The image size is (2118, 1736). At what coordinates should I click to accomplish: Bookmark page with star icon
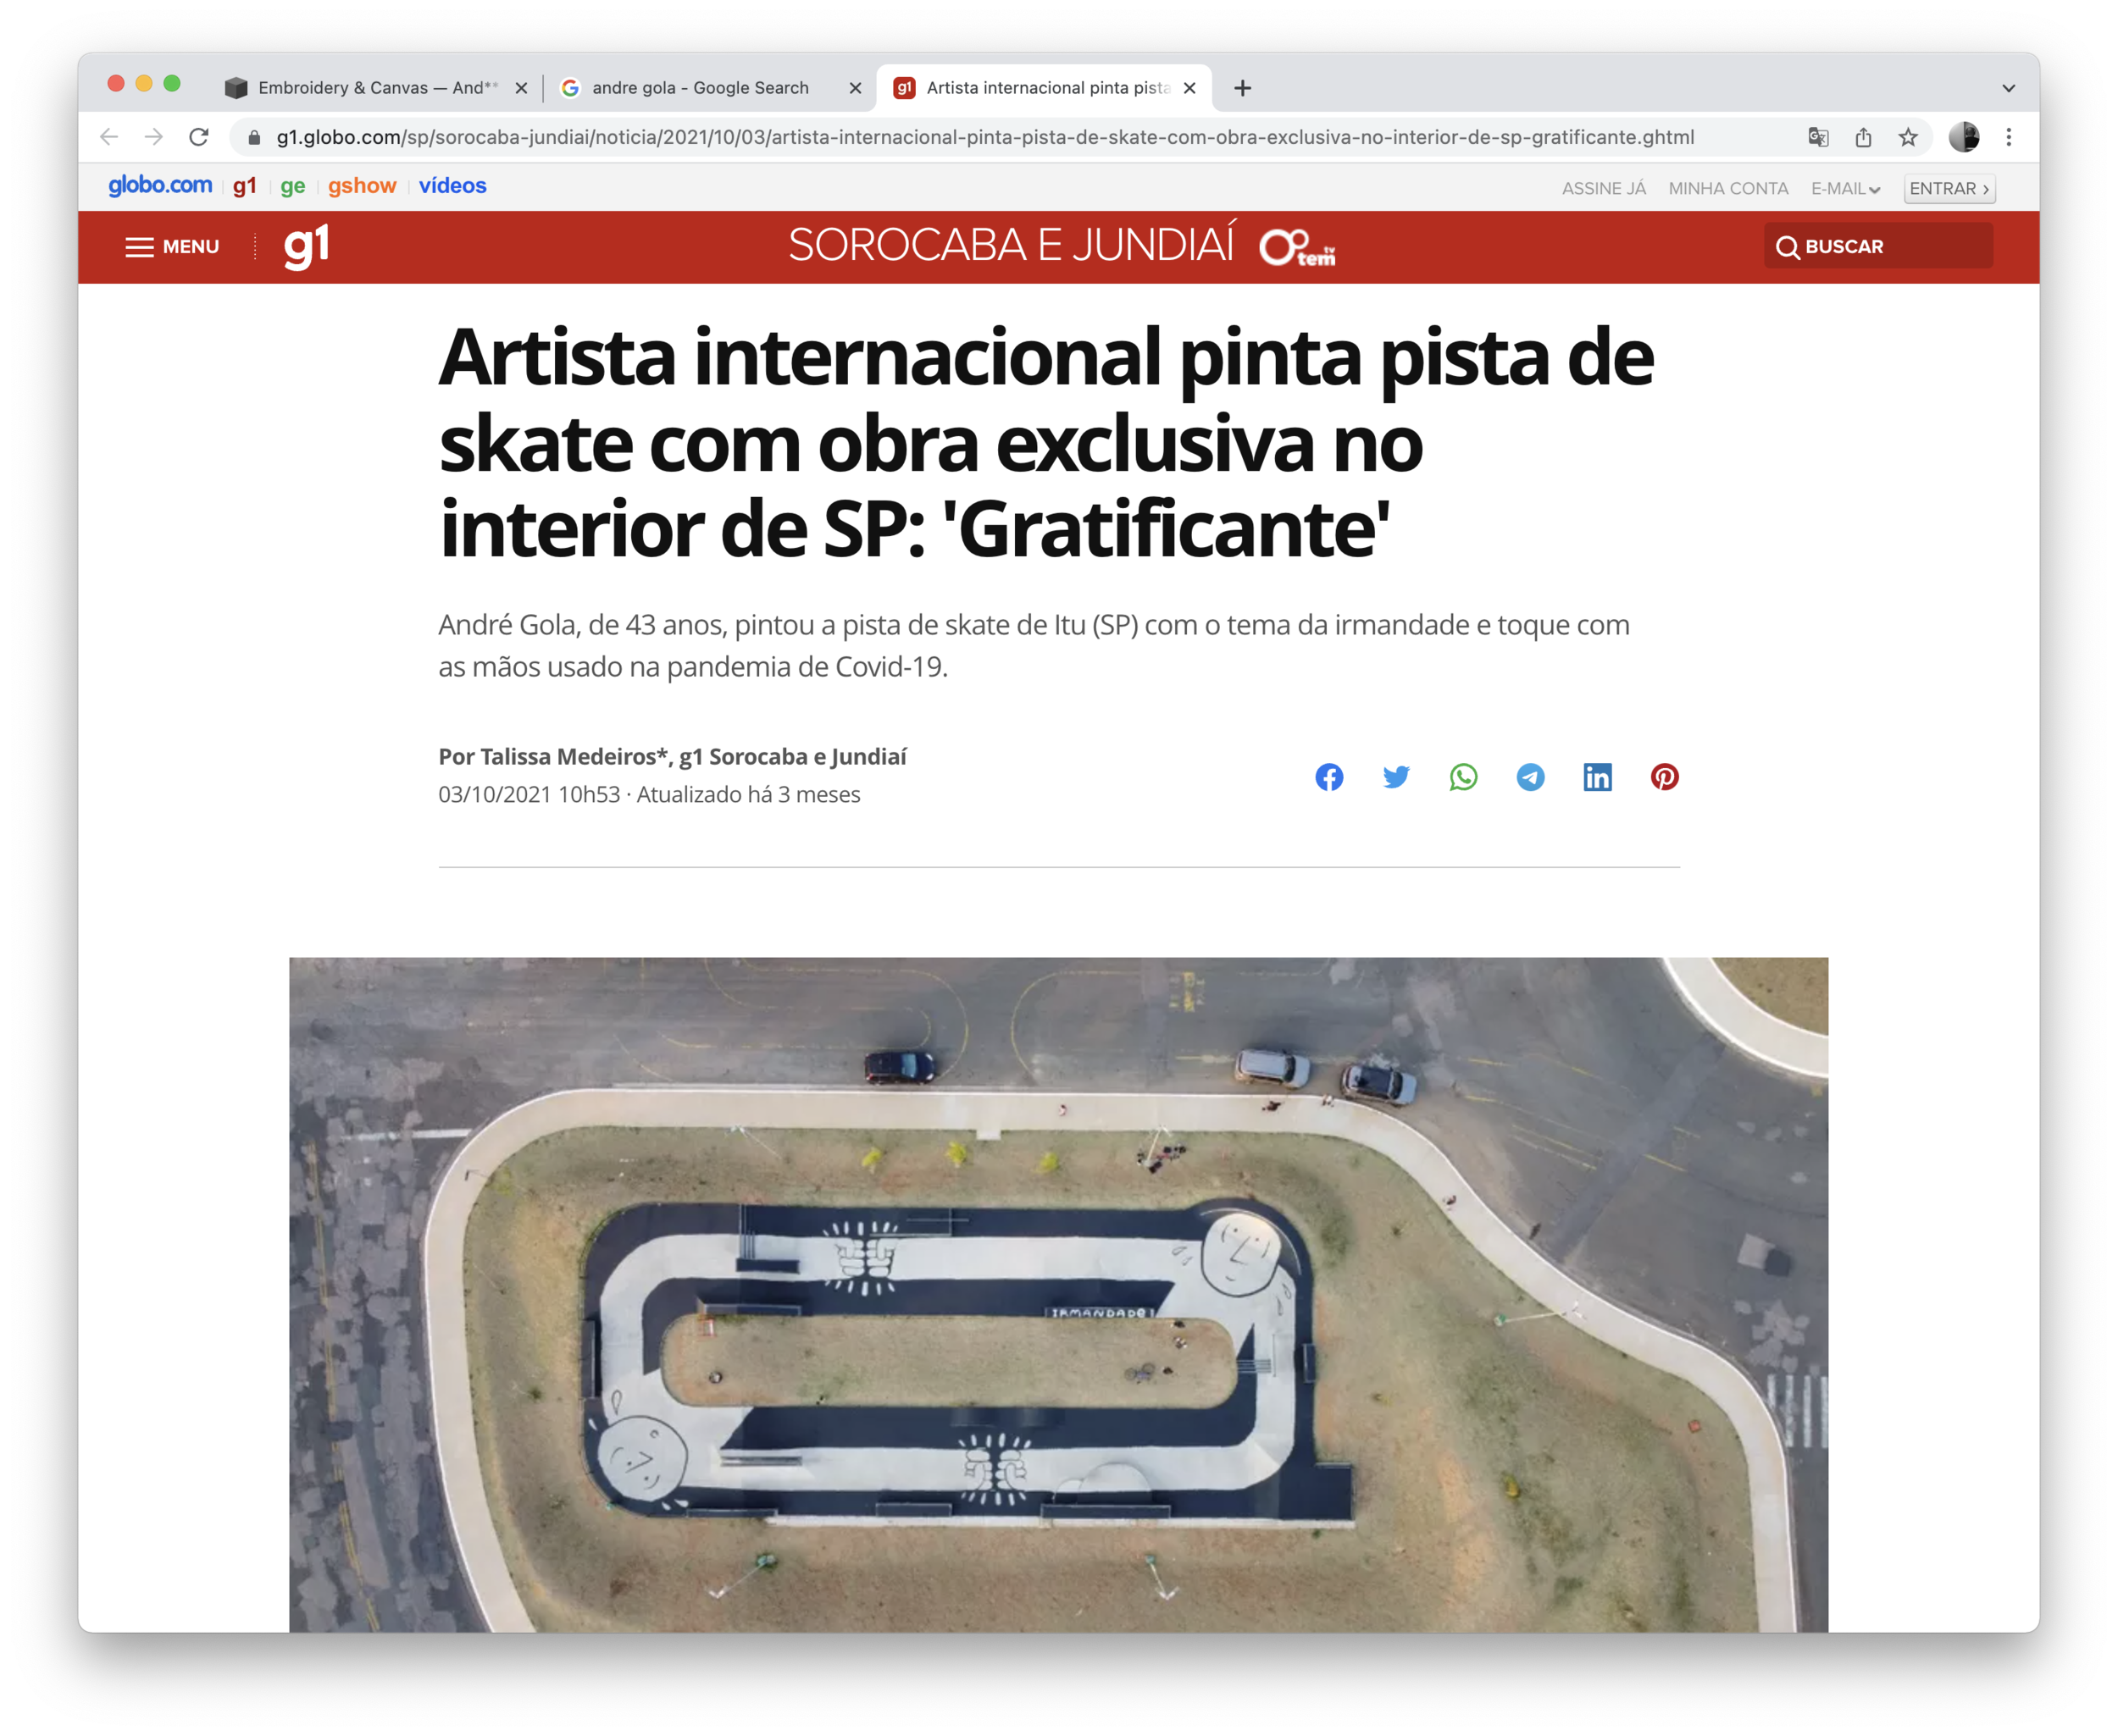(x=1908, y=137)
